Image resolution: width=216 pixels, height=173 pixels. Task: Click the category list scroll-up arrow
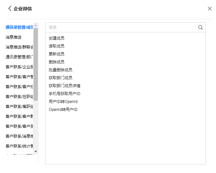(36, 25)
